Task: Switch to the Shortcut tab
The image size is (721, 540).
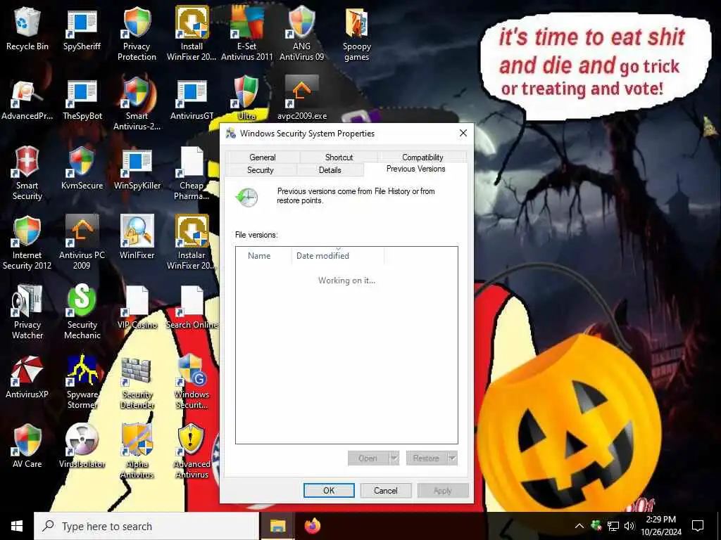Action: pos(339,157)
